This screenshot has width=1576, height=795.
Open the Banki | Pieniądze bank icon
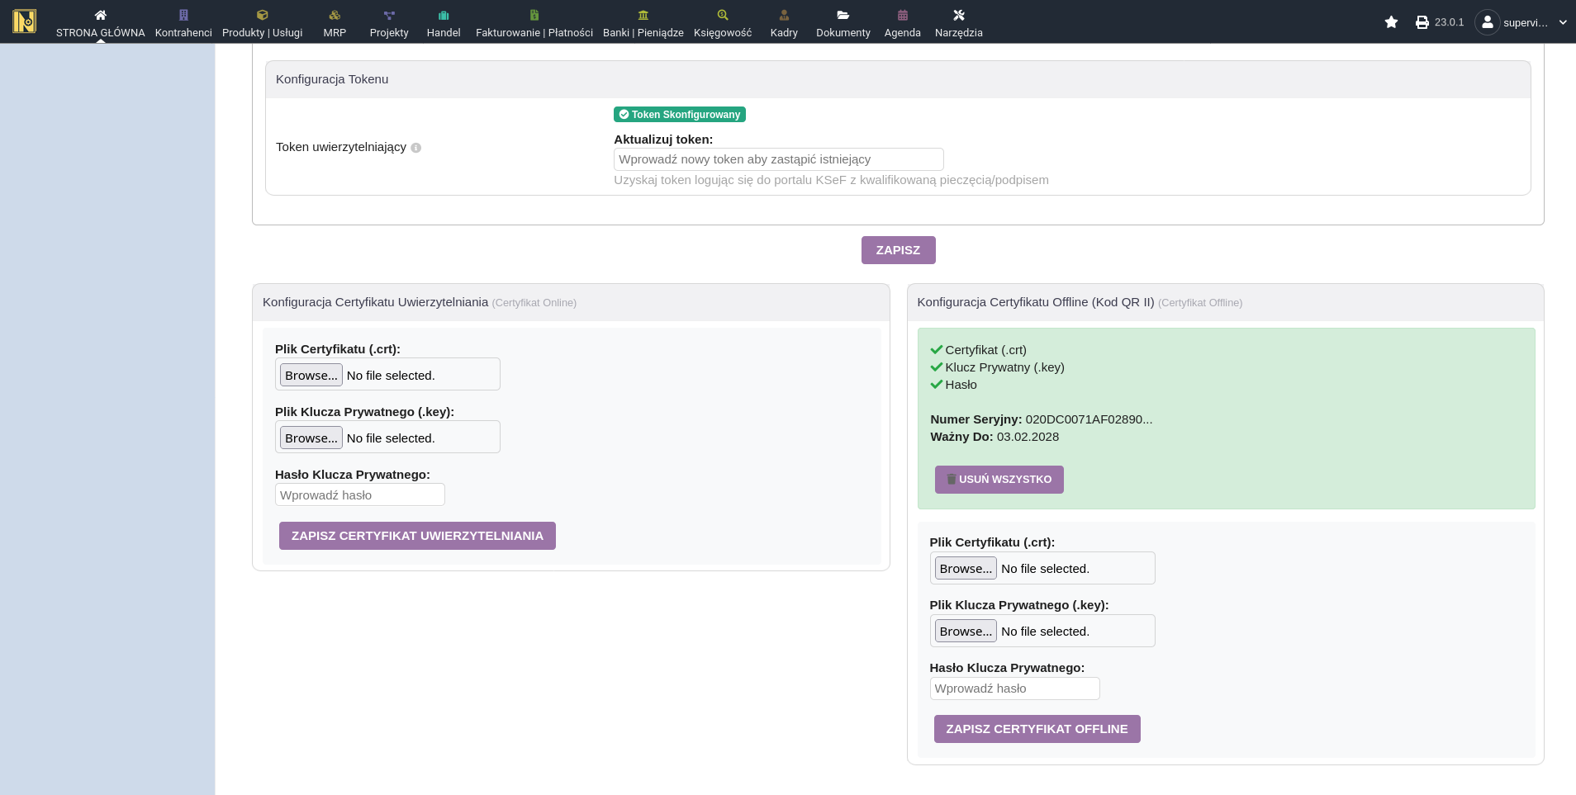(x=643, y=15)
